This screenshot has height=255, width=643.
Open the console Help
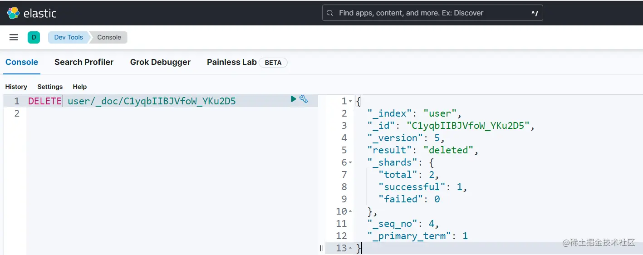(80, 87)
